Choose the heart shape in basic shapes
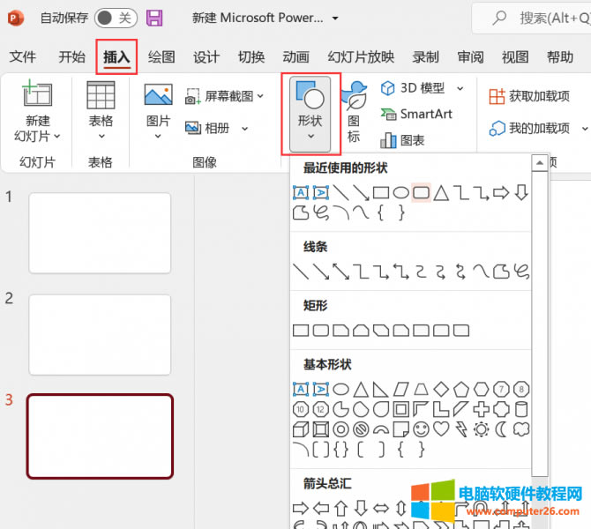The image size is (591, 529). (x=441, y=429)
